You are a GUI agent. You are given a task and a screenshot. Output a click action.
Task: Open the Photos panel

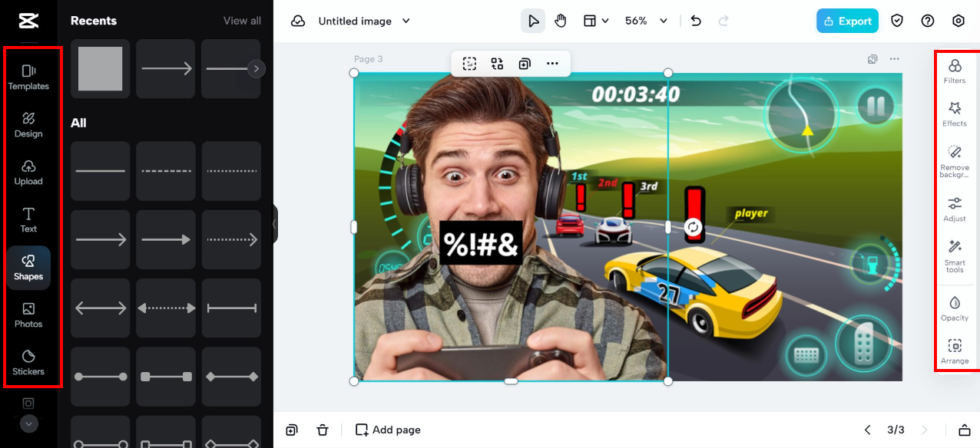coord(28,315)
